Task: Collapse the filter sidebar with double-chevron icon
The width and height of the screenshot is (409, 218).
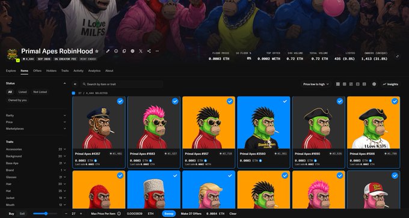Action: 75,84
